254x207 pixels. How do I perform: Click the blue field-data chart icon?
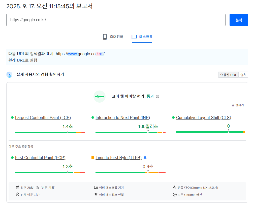pos(9,75)
